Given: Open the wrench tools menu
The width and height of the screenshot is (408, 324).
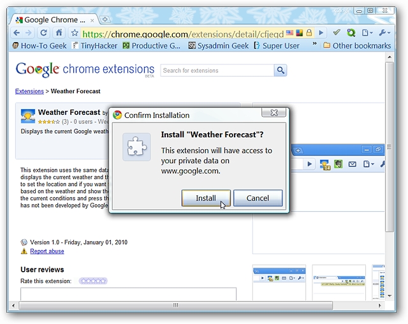Looking at the screenshot, I should pyautogui.click(x=384, y=33).
